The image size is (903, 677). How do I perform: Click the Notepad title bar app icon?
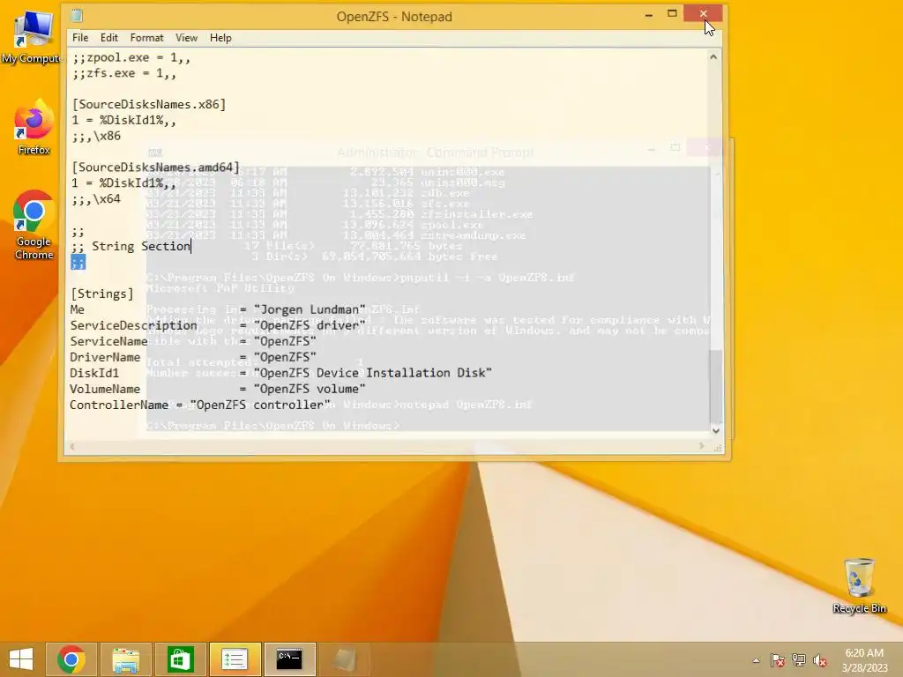77,16
